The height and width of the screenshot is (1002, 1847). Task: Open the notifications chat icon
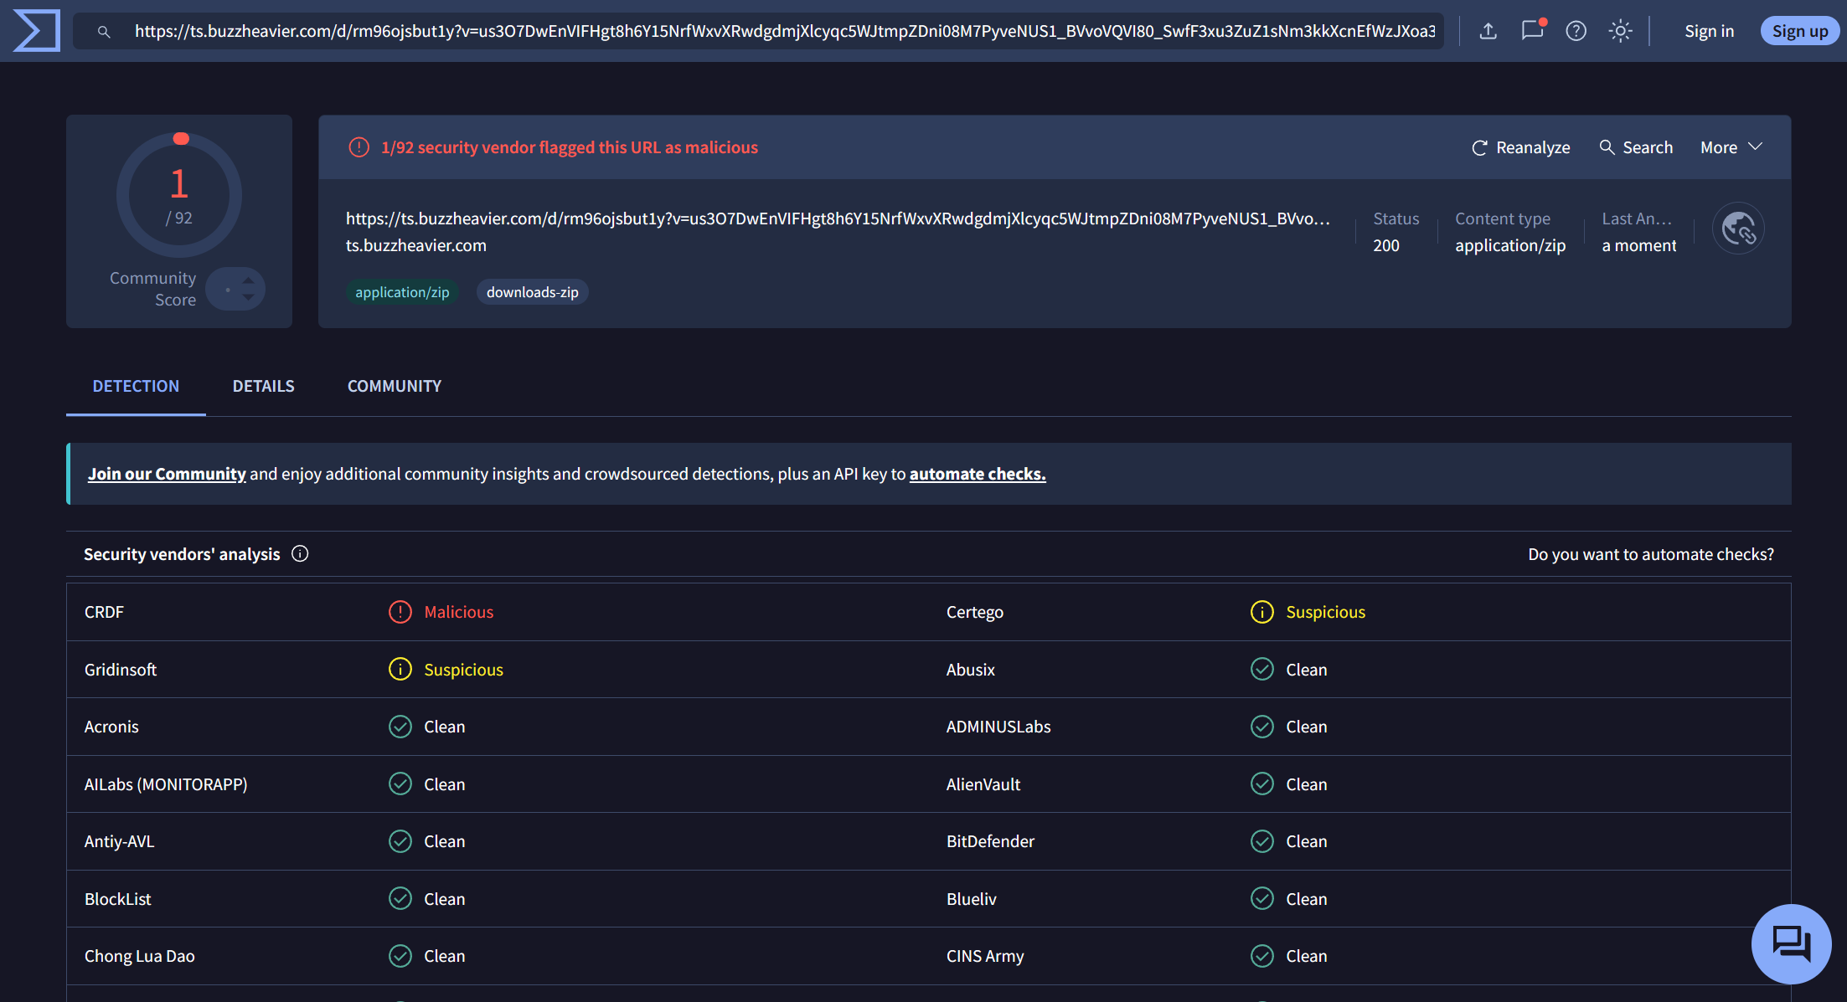click(1532, 31)
